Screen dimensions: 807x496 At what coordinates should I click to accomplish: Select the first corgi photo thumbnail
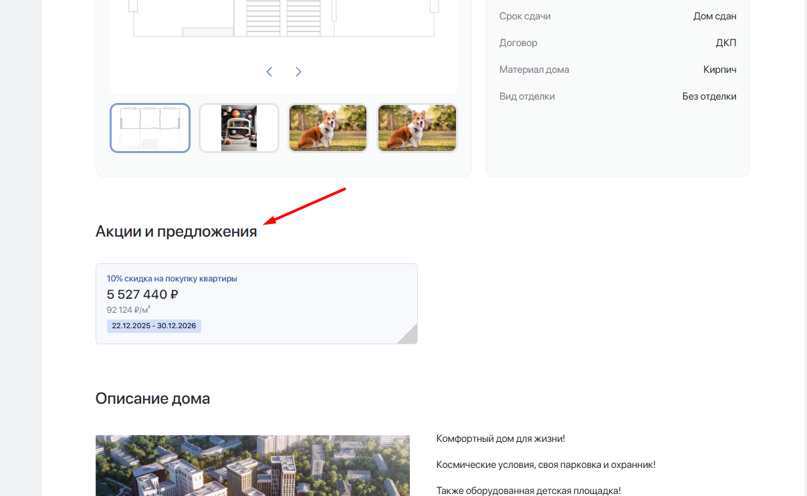click(x=328, y=128)
